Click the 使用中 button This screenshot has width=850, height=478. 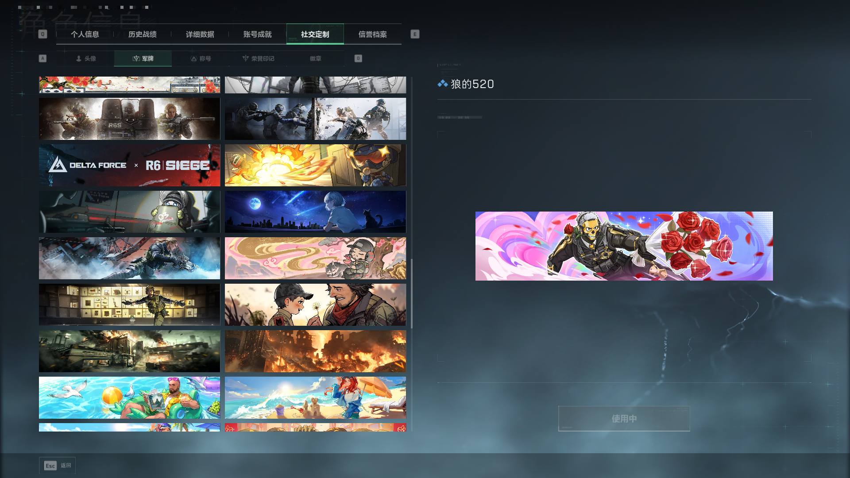[x=624, y=418]
